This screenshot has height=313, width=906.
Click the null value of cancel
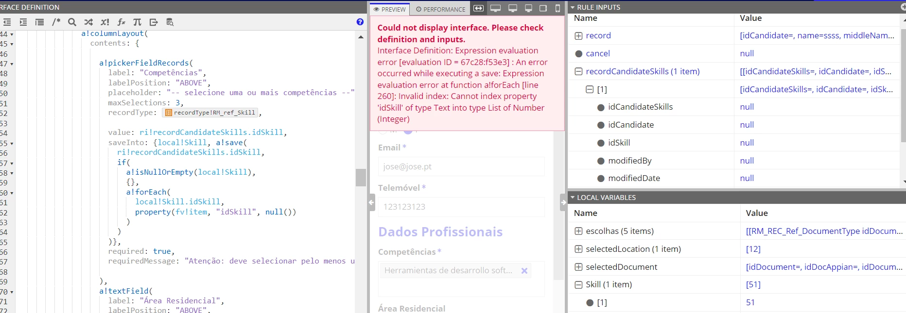click(747, 53)
